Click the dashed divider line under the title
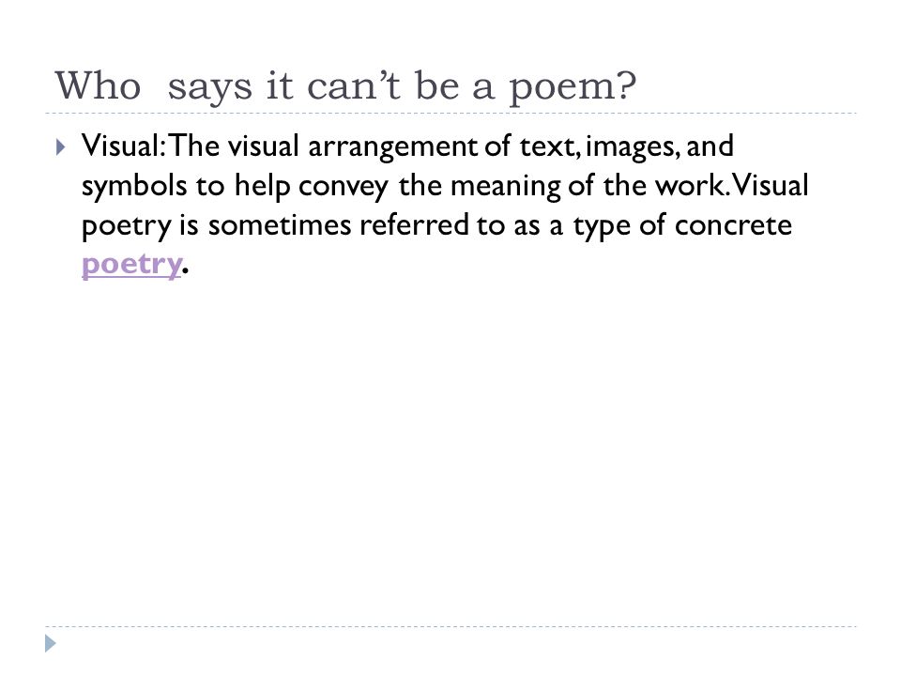The height and width of the screenshot is (676, 901). (x=450, y=114)
